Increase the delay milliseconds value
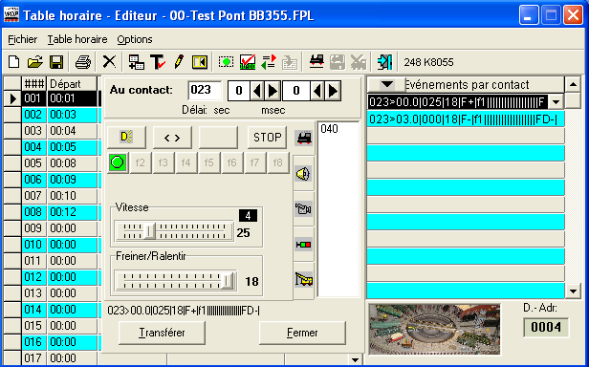This screenshot has width=589, height=367. [333, 91]
